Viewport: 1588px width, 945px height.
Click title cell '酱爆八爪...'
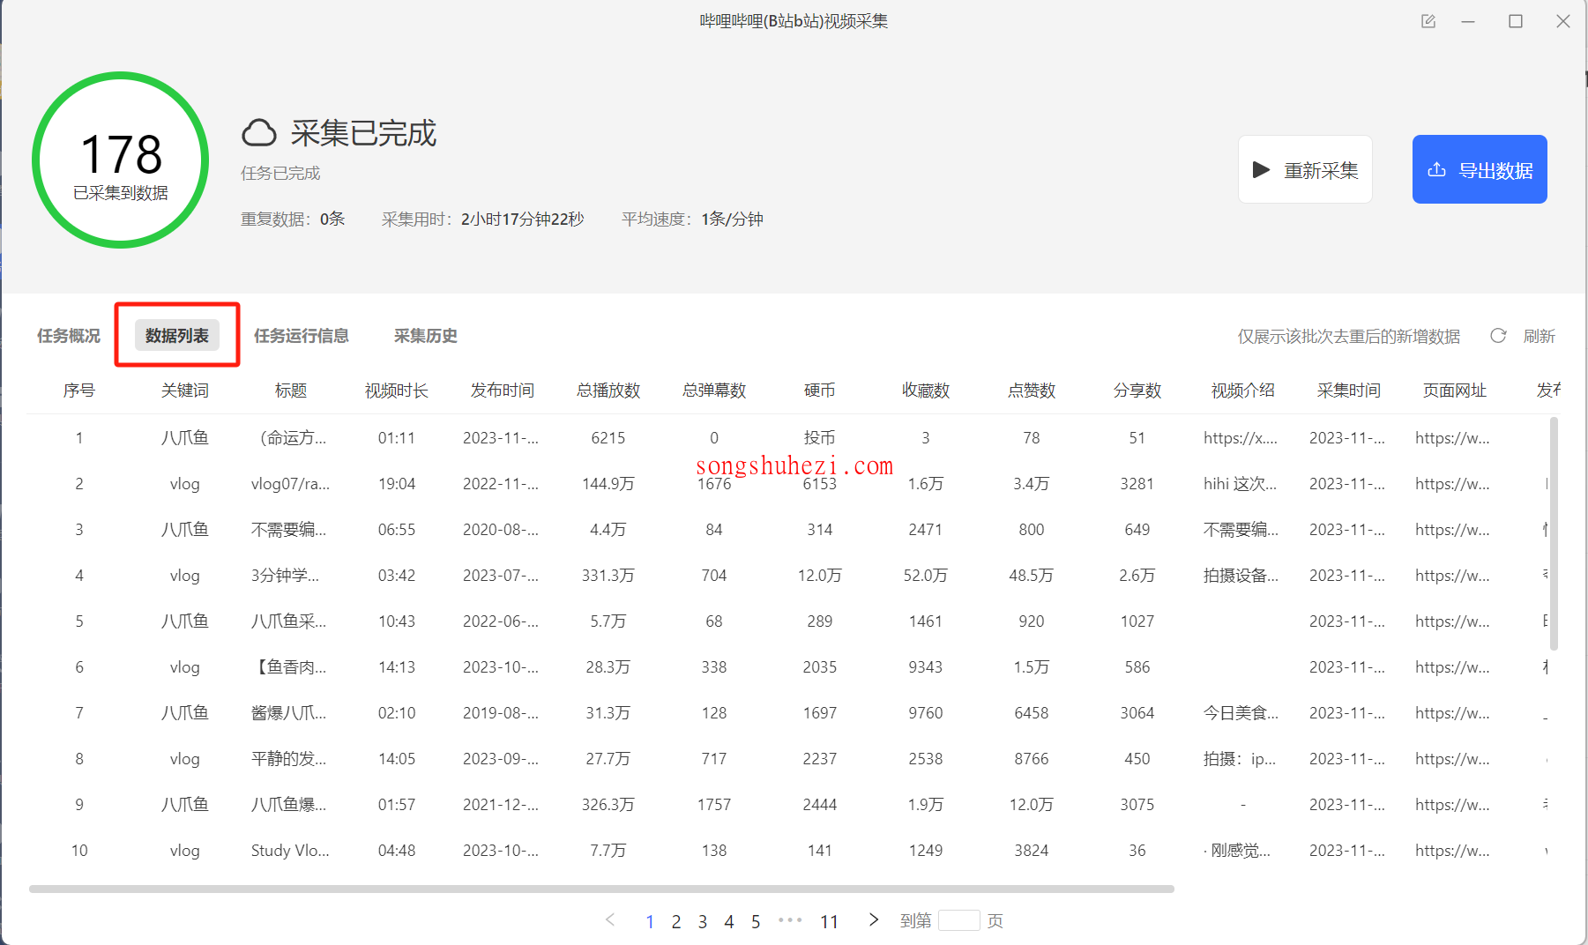[x=289, y=713]
